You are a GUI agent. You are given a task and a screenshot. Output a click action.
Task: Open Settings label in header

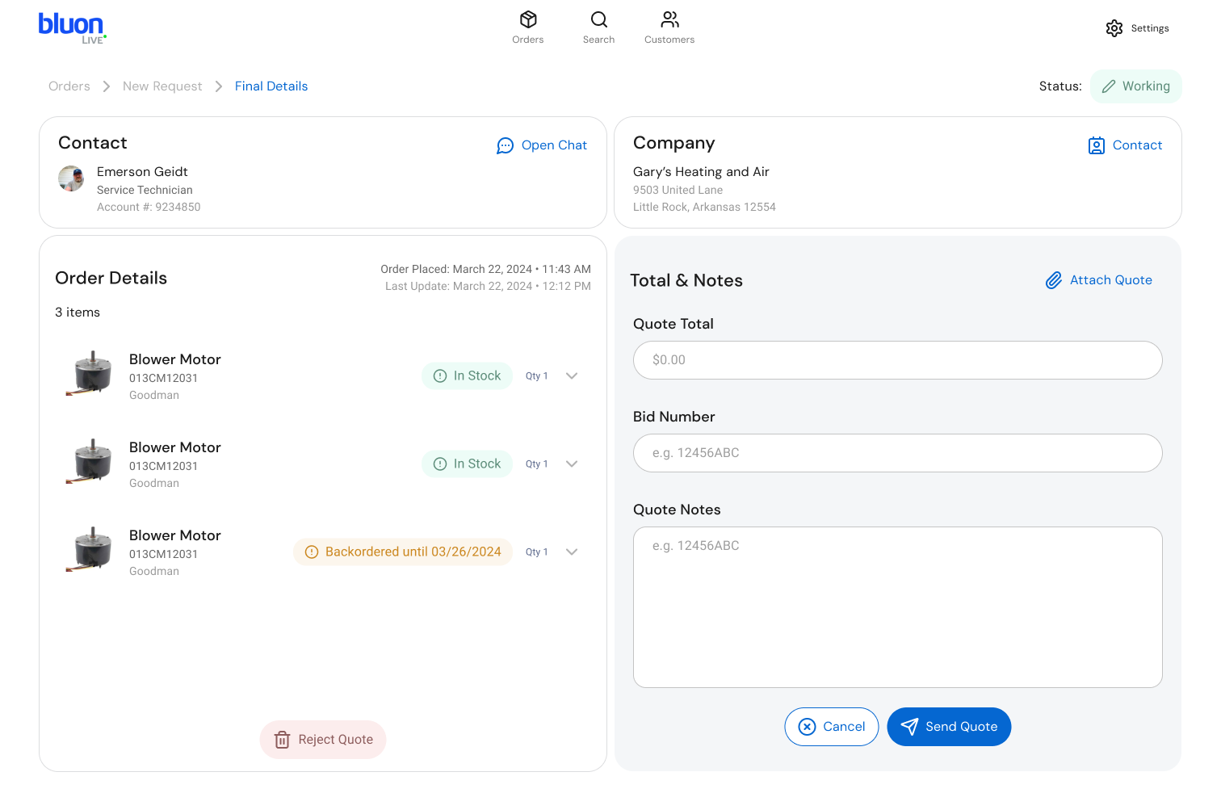(1150, 28)
